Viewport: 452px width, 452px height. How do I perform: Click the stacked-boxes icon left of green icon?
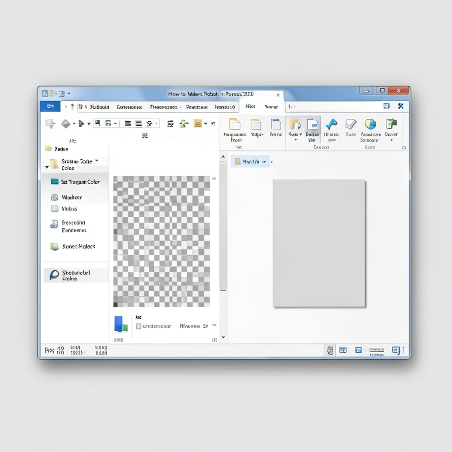[x=170, y=124]
